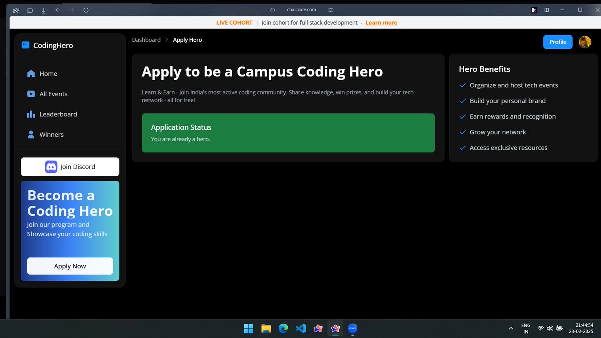Open the ENG IN language switcher

pyautogui.click(x=526, y=328)
